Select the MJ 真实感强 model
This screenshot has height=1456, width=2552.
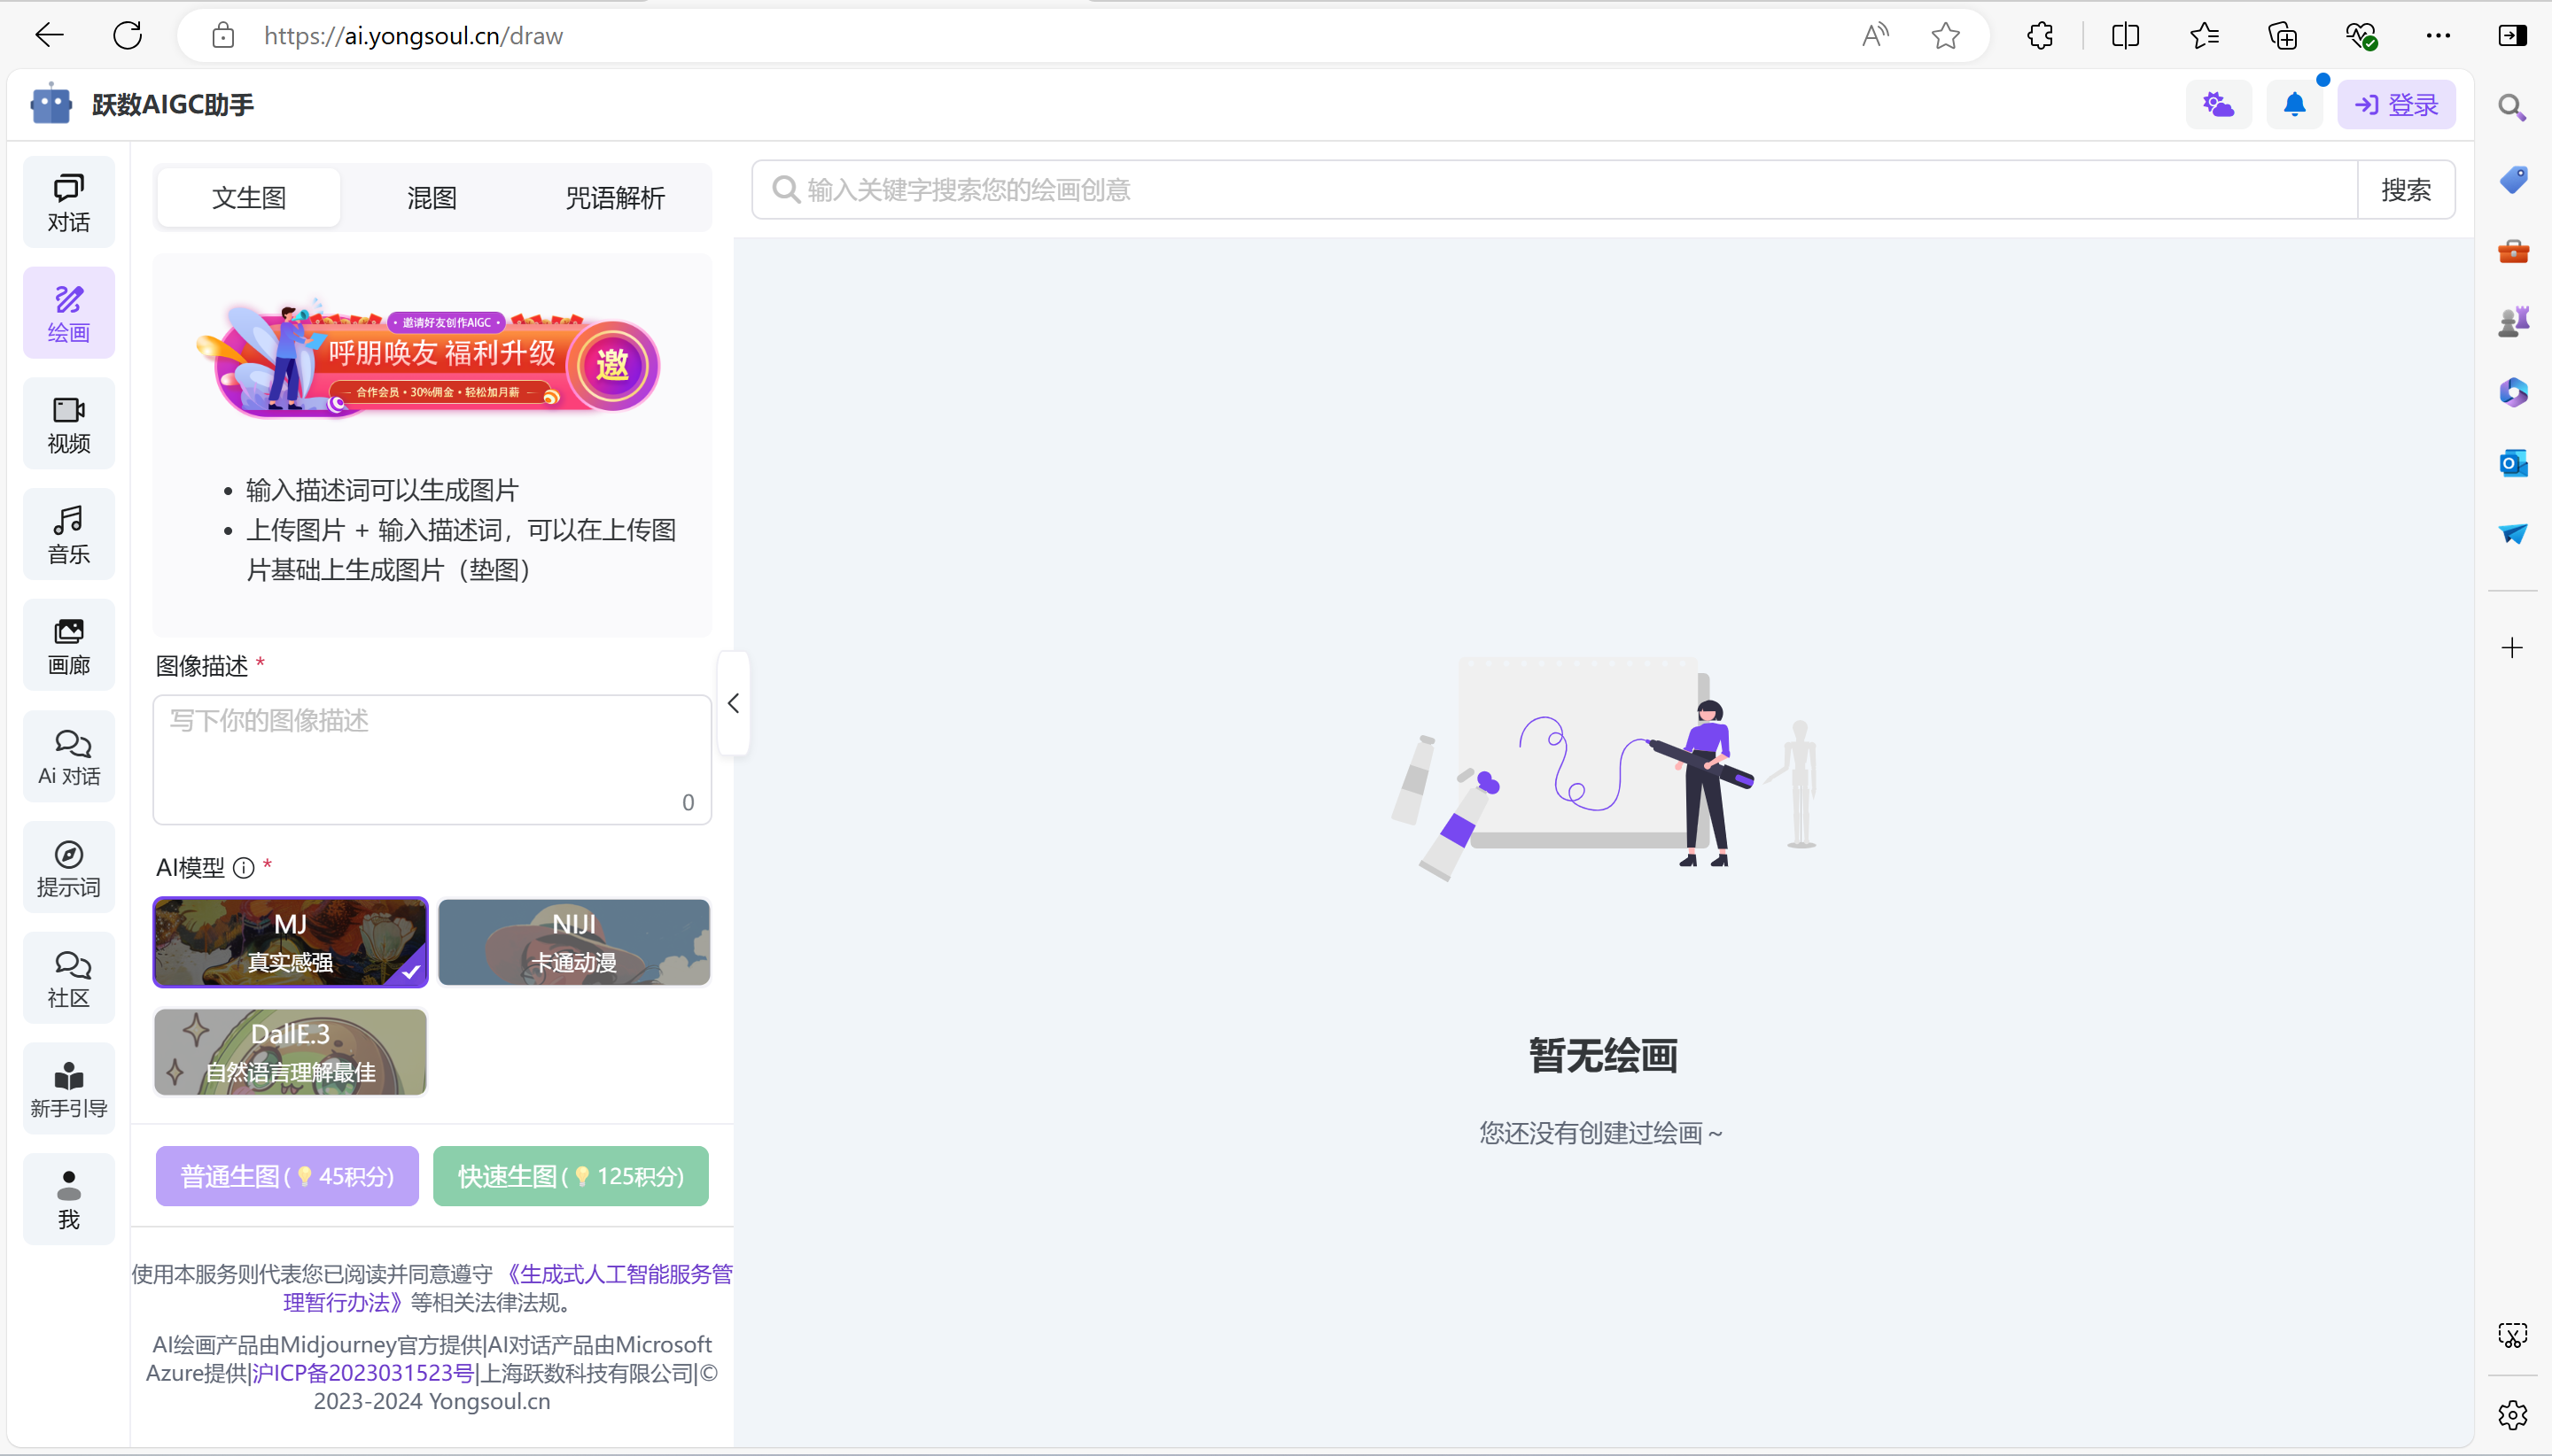[x=290, y=942]
